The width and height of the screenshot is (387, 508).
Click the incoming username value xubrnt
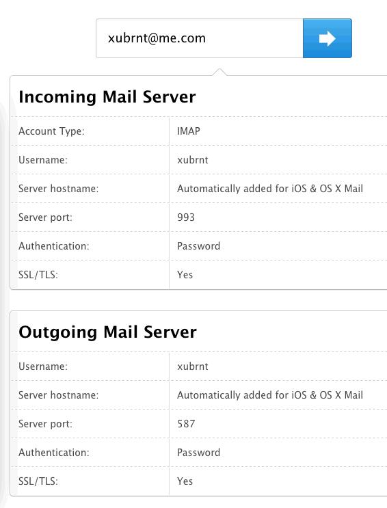[193, 160]
